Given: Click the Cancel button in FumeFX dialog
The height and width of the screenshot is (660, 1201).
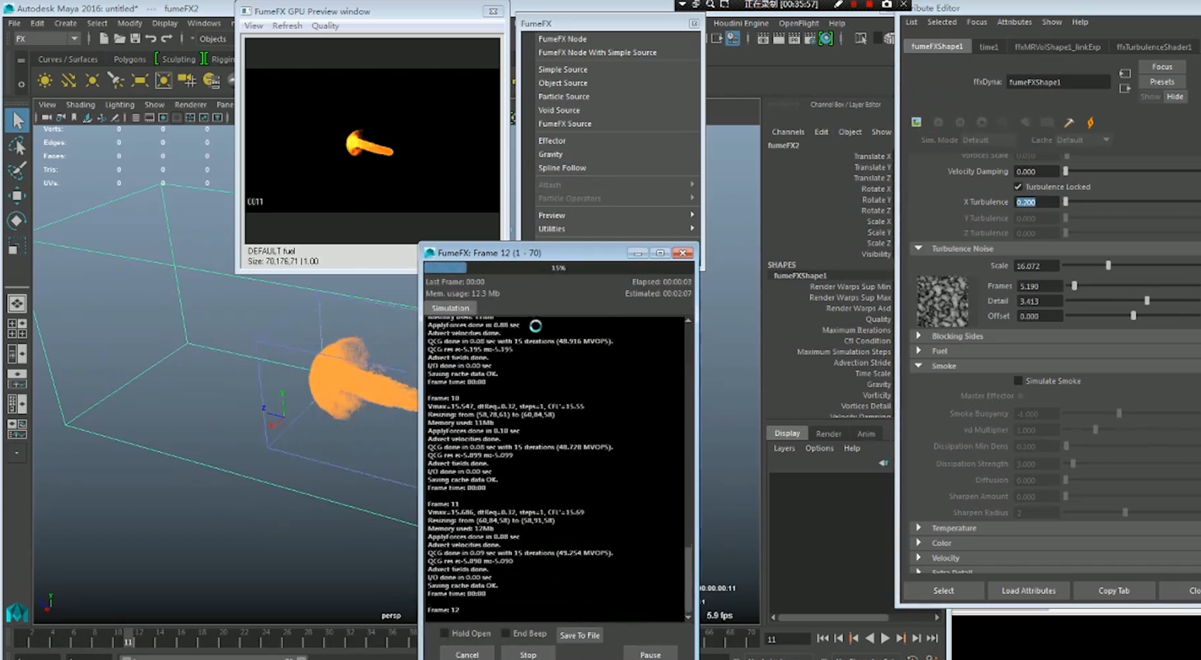Looking at the screenshot, I should [x=467, y=655].
